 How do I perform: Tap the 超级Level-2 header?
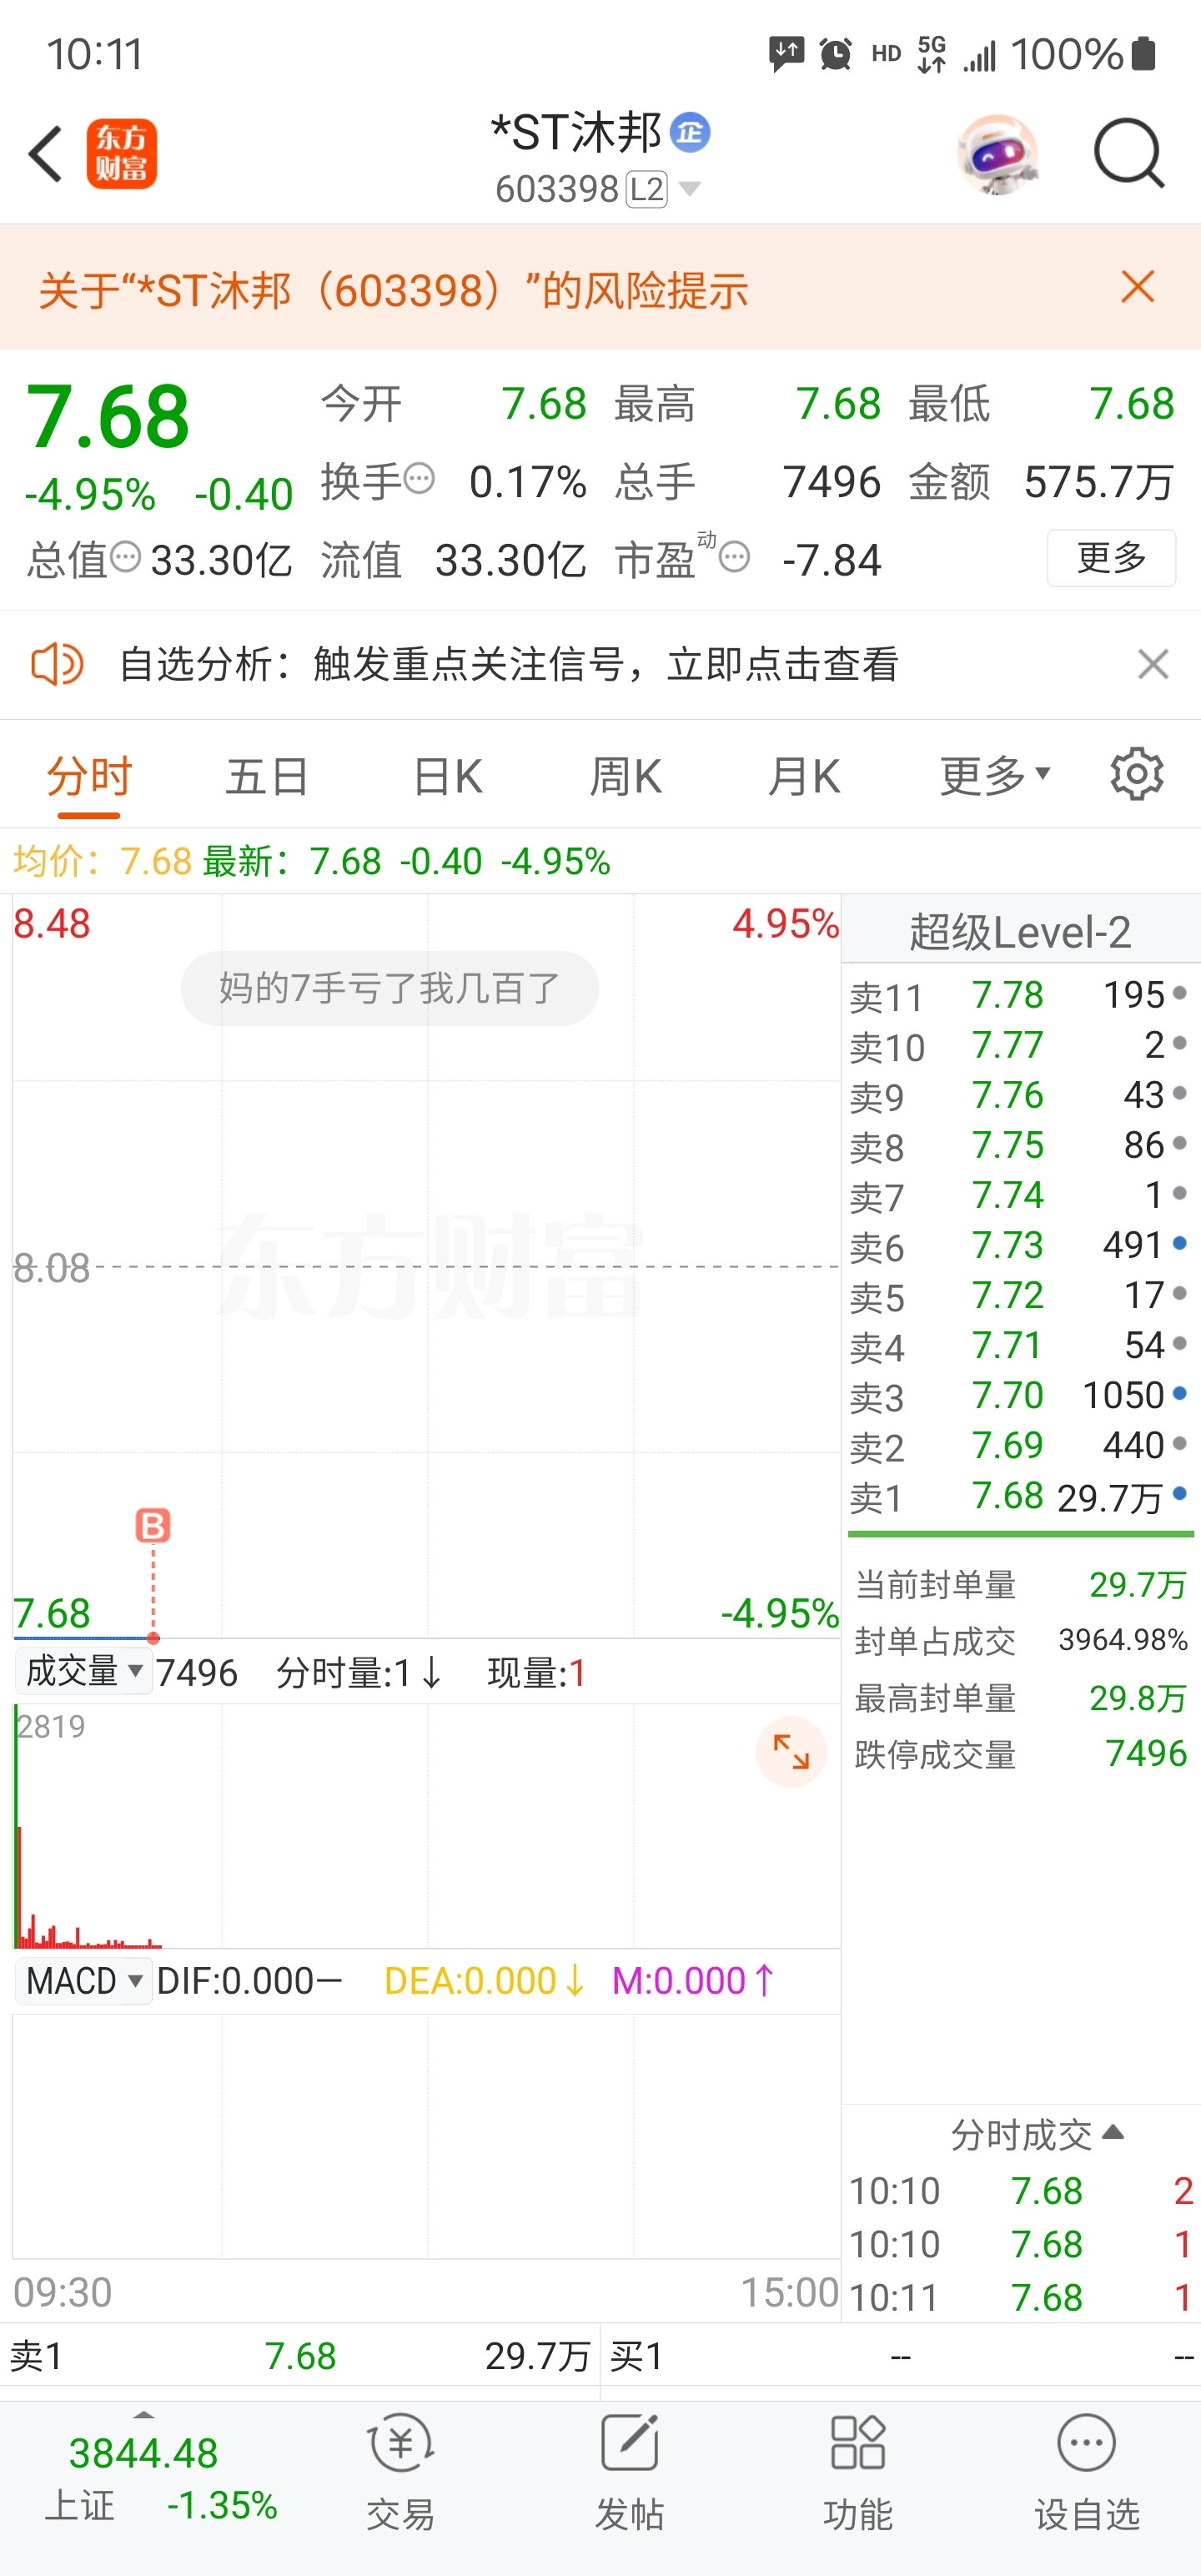1020,932
